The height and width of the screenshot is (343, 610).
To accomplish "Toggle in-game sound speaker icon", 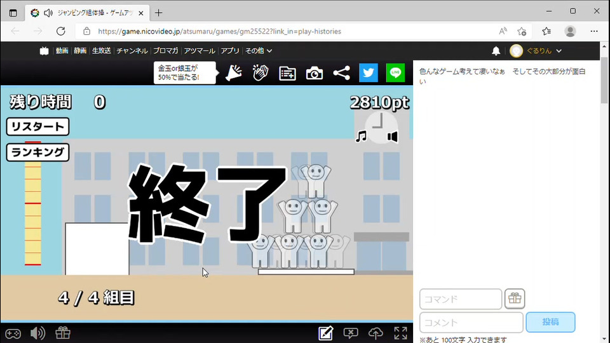I will pos(393,137).
